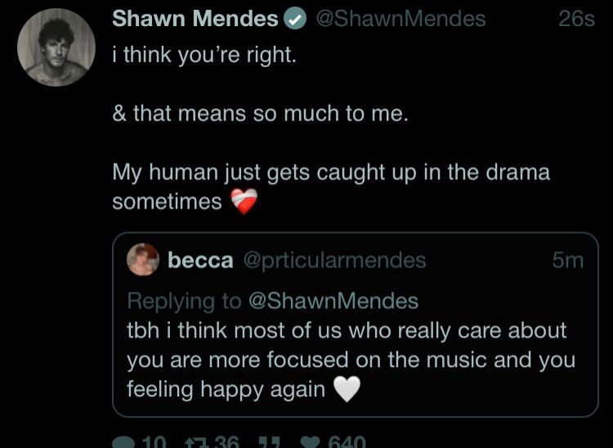Tap the reply bubble icon showing 10
613x448 pixels.
click(x=123, y=443)
